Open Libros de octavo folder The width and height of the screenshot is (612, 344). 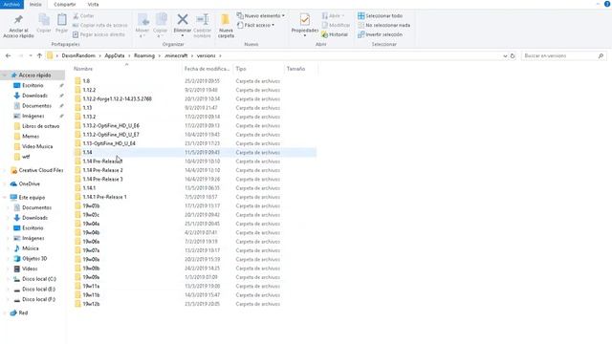point(40,126)
